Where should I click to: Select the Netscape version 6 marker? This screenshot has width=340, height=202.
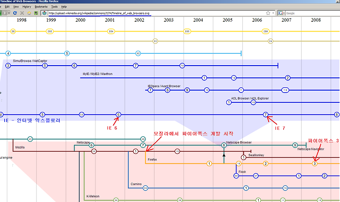[92, 145]
